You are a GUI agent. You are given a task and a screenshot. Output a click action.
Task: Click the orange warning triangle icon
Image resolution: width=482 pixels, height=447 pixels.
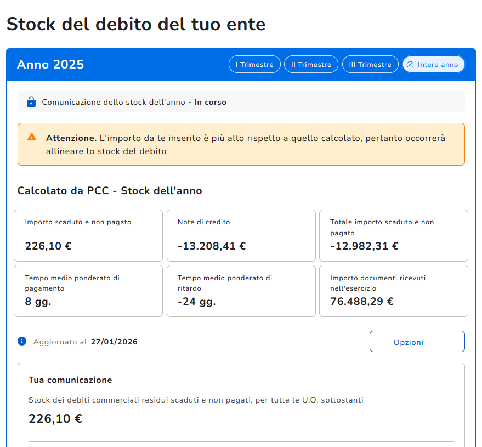pos(32,137)
